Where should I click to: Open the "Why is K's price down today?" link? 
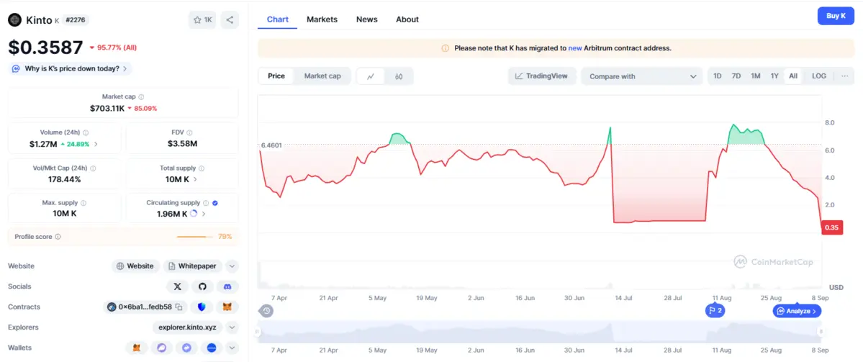pyautogui.click(x=71, y=69)
